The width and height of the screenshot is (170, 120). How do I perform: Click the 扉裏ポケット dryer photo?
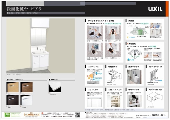pos(134,77)
